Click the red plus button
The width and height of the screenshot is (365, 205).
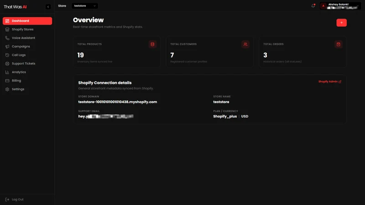(x=341, y=22)
